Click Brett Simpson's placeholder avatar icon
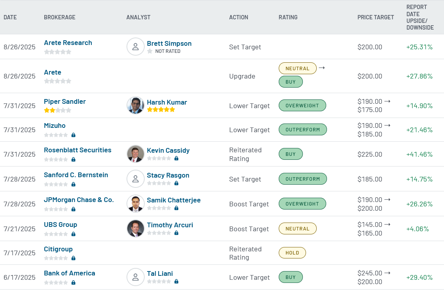This screenshot has width=444, height=292. pos(136,47)
